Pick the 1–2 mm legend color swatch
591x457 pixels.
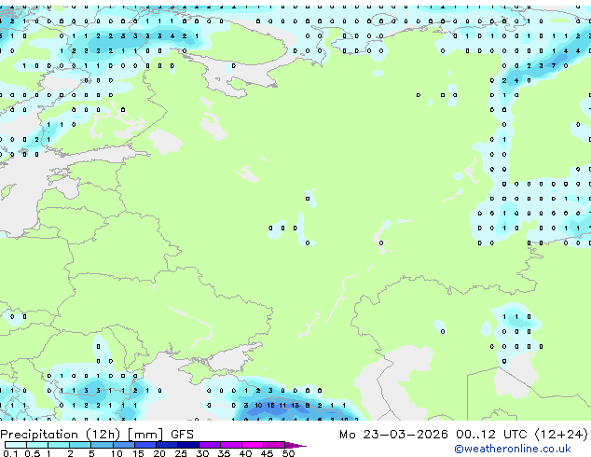point(59,445)
